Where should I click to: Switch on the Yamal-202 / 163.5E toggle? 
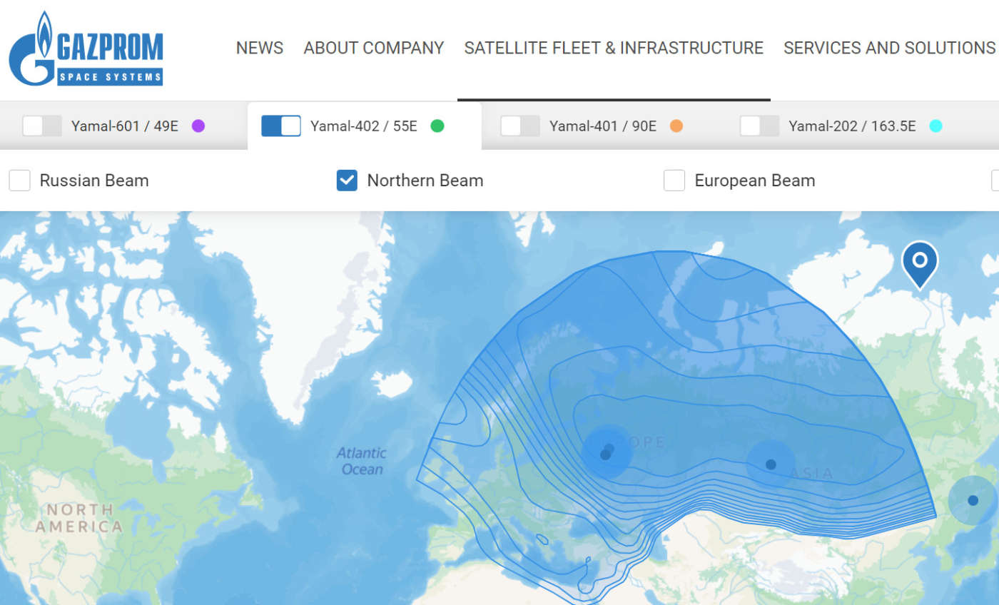pyautogui.click(x=759, y=126)
